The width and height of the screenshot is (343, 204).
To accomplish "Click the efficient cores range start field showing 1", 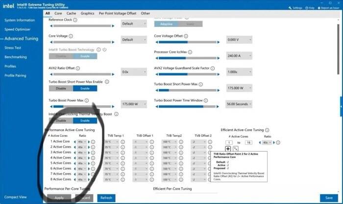I will coord(229,143).
